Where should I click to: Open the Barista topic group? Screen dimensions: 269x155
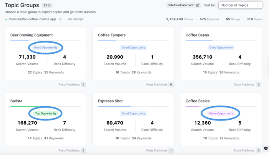(17, 101)
